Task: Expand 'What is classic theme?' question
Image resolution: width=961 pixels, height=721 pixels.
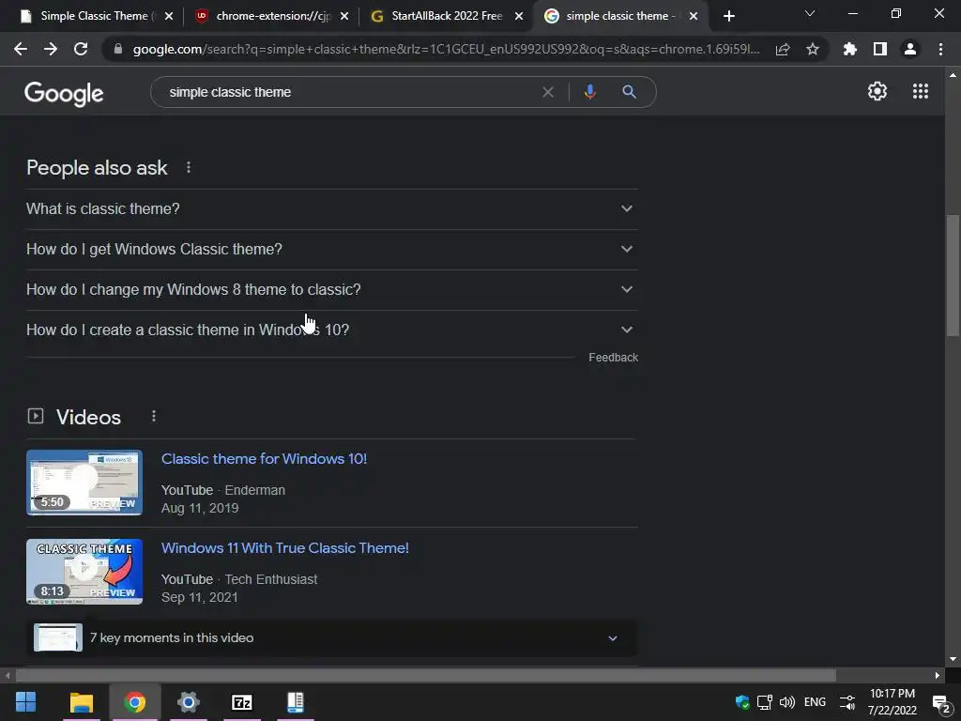Action: pos(331,209)
